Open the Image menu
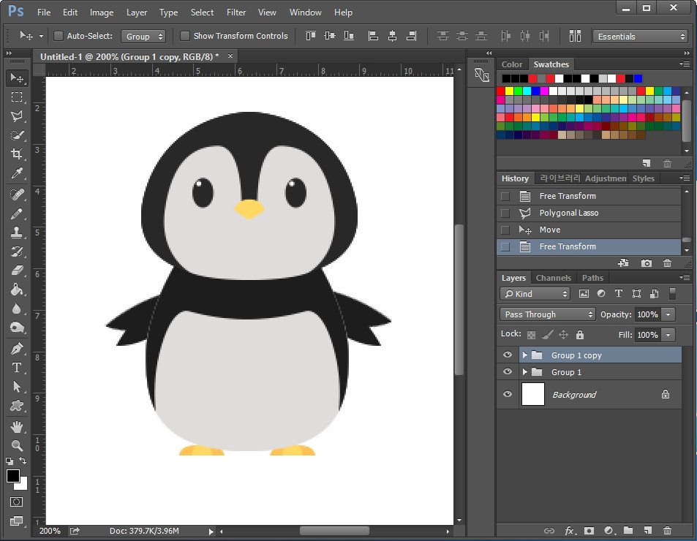This screenshot has height=541, width=697. [x=102, y=12]
